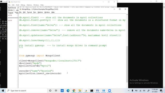Open Edit menu in MongoDB.py editor
165x93 pixels.
click(24, 12)
